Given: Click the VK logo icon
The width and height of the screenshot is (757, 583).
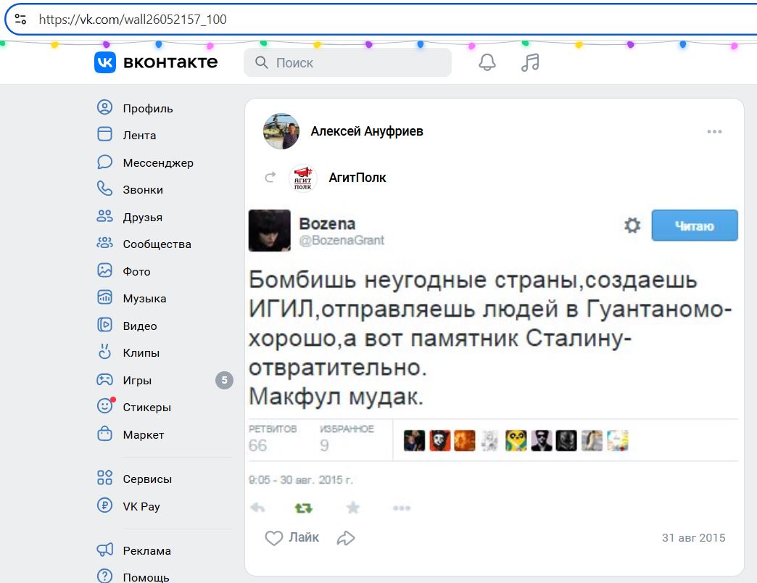Looking at the screenshot, I should click(x=104, y=62).
